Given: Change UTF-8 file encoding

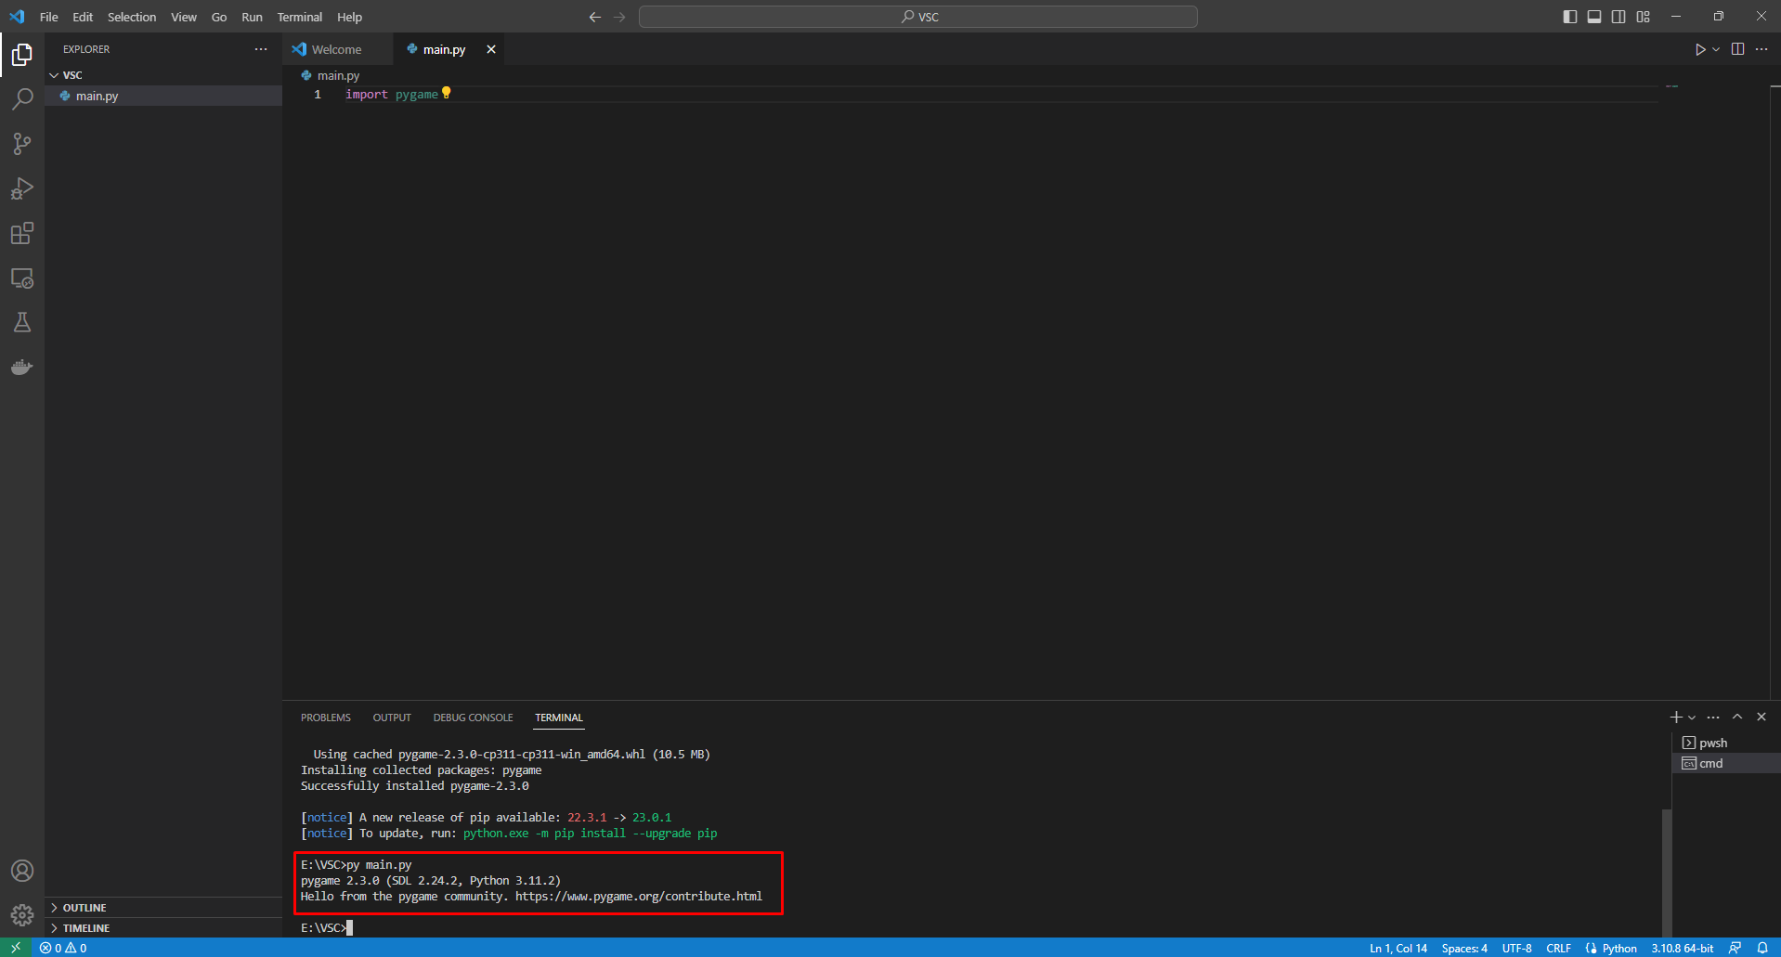Looking at the screenshot, I should click(x=1517, y=948).
